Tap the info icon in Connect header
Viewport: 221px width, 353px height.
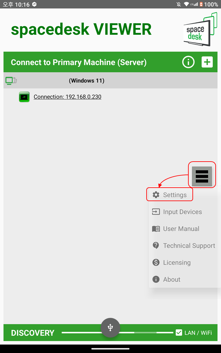pyautogui.click(x=188, y=62)
